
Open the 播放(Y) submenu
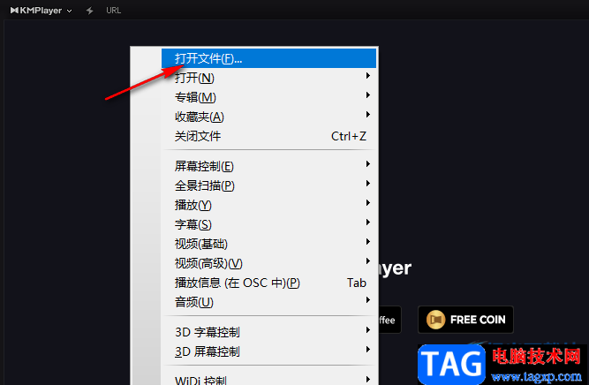click(269, 205)
